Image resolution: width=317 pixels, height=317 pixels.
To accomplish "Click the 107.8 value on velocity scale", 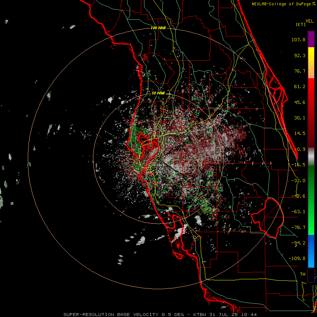I will [x=298, y=39].
